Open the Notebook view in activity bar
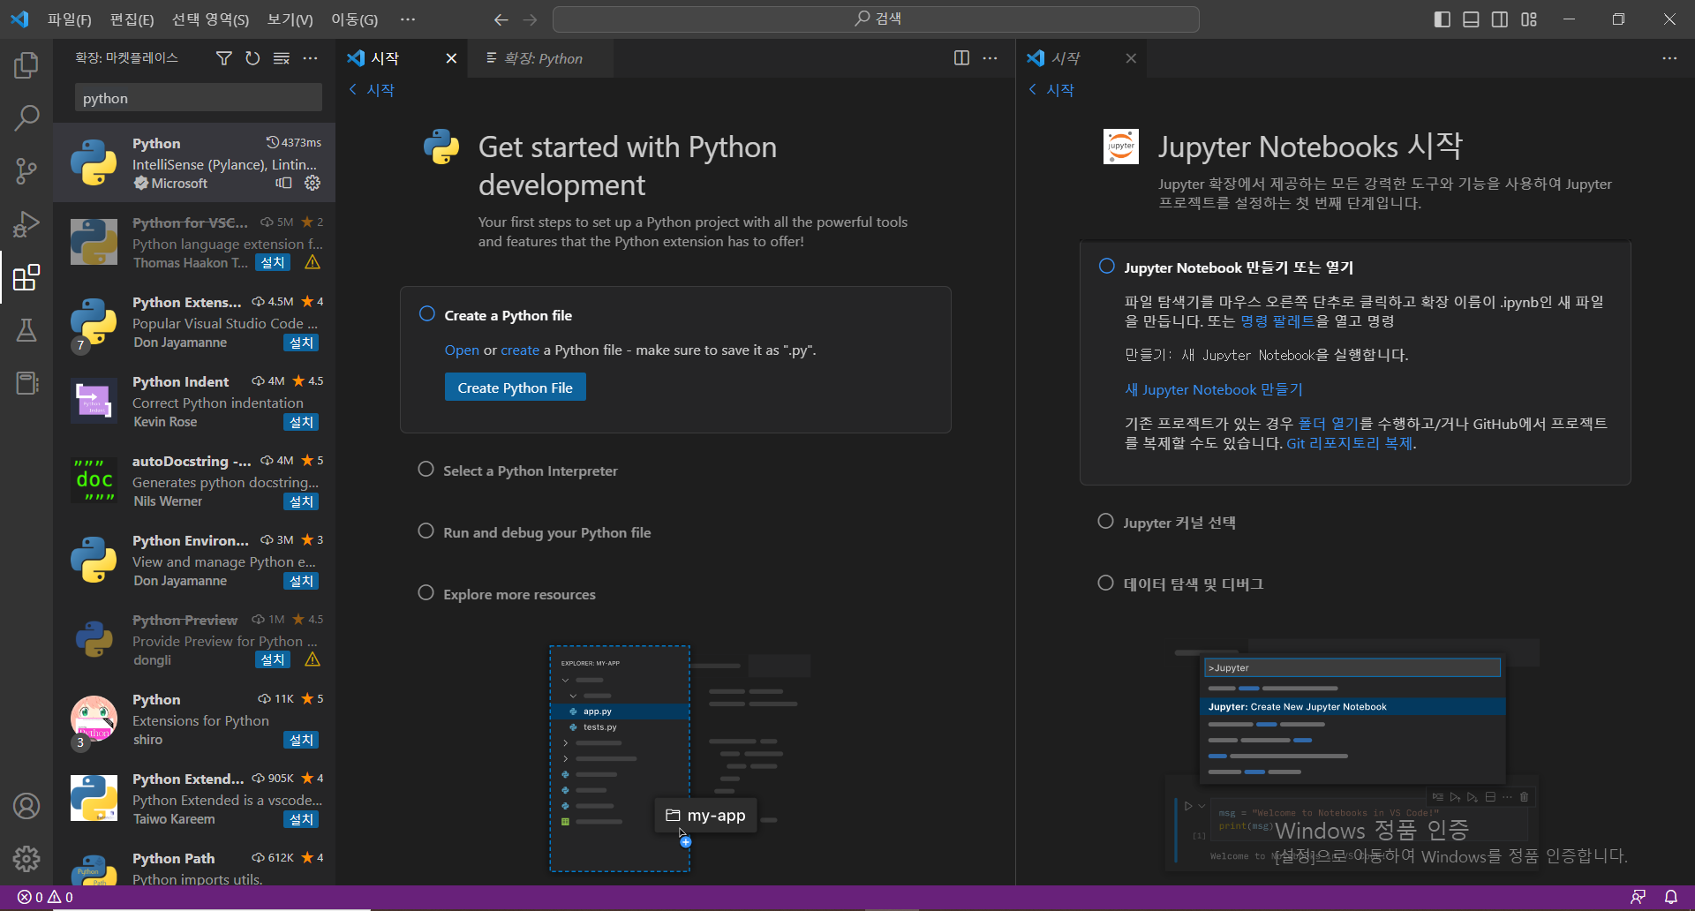1695x911 pixels. click(26, 383)
